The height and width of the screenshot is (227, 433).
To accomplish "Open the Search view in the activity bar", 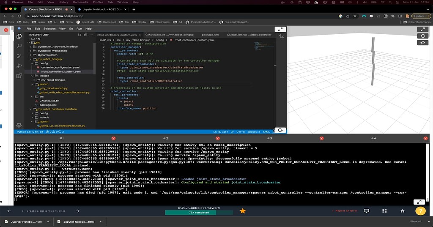I will 19,46.
